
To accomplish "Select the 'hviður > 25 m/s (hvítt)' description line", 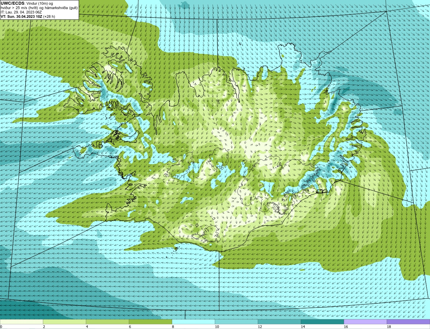I will (39, 8).
